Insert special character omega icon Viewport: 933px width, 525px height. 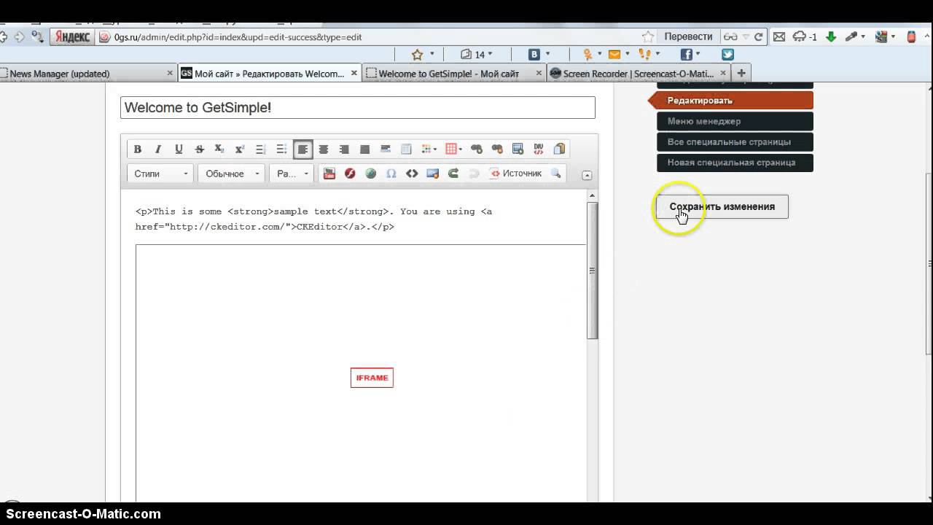pyautogui.click(x=391, y=174)
